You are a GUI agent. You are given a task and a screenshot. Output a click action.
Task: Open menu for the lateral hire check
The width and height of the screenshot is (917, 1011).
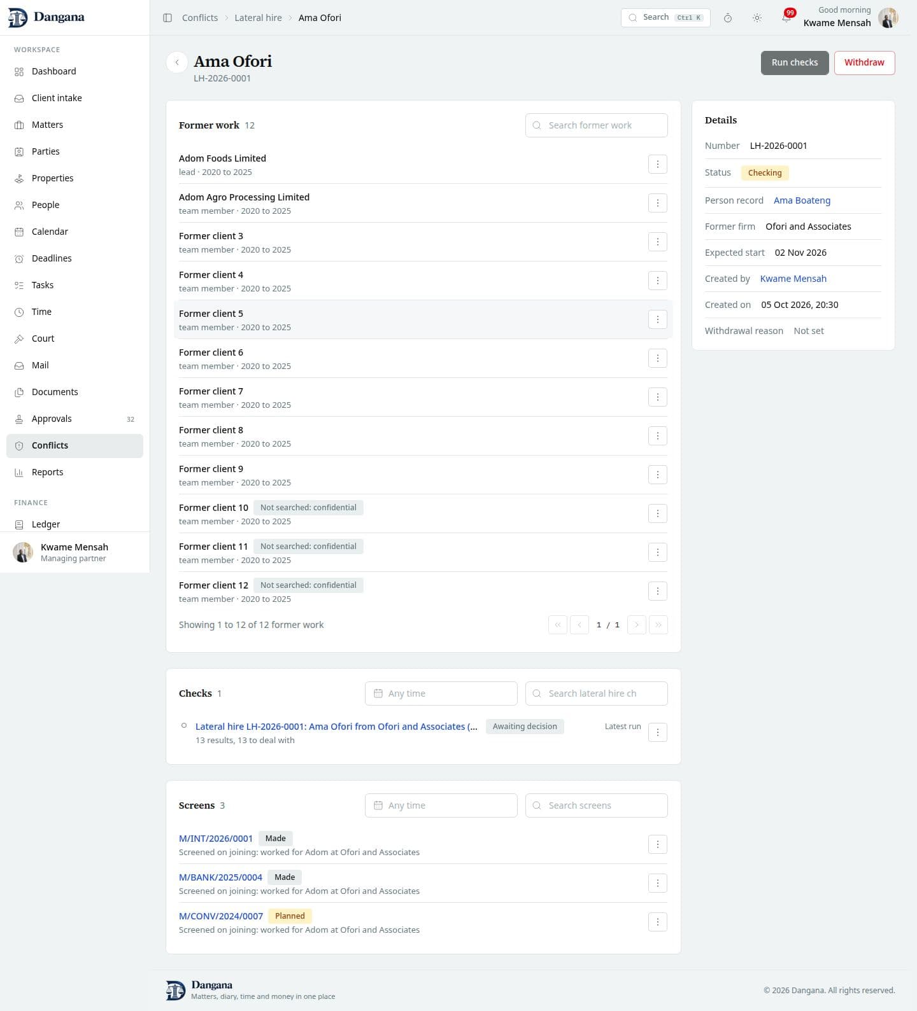(658, 732)
